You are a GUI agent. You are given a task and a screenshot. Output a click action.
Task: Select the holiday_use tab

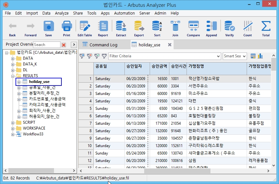149,45
